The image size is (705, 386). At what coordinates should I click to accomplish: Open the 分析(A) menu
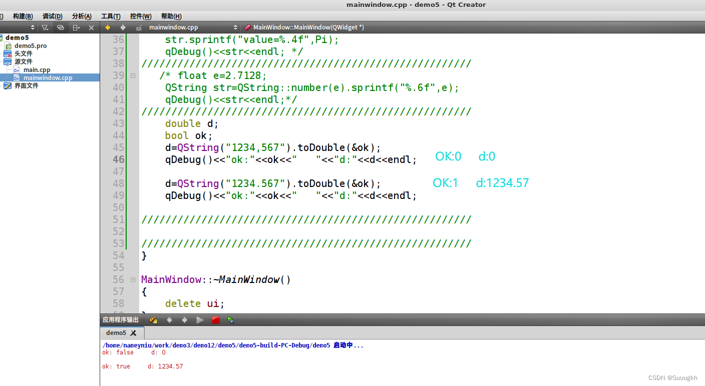pyautogui.click(x=82, y=16)
